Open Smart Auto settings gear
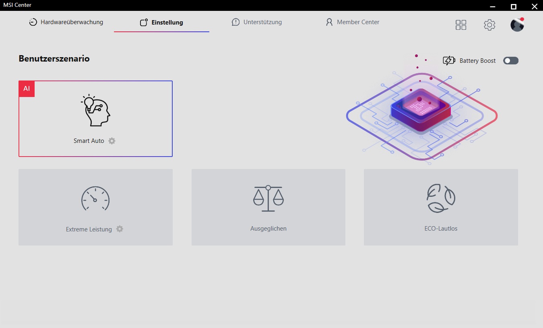This screenshot has height=328, width=543. (112, 141)
